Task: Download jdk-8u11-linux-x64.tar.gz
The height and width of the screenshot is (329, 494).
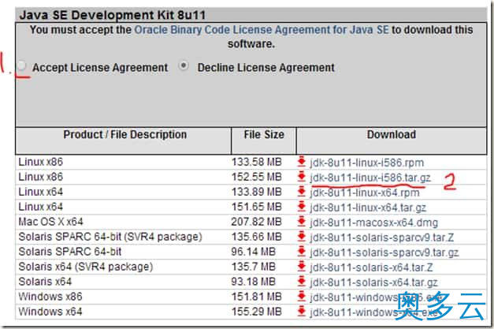Action: (x=368, y=207)
